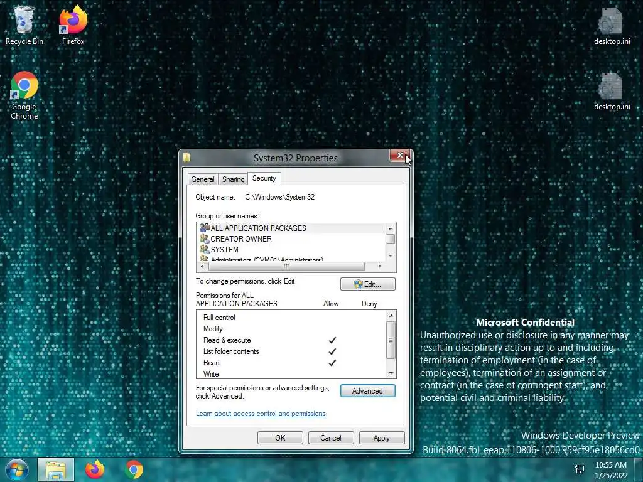
Task: Click the user icon beside SYSTEM
Action: 204,249
